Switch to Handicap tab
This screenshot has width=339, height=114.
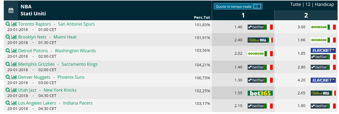coord(324,5)
